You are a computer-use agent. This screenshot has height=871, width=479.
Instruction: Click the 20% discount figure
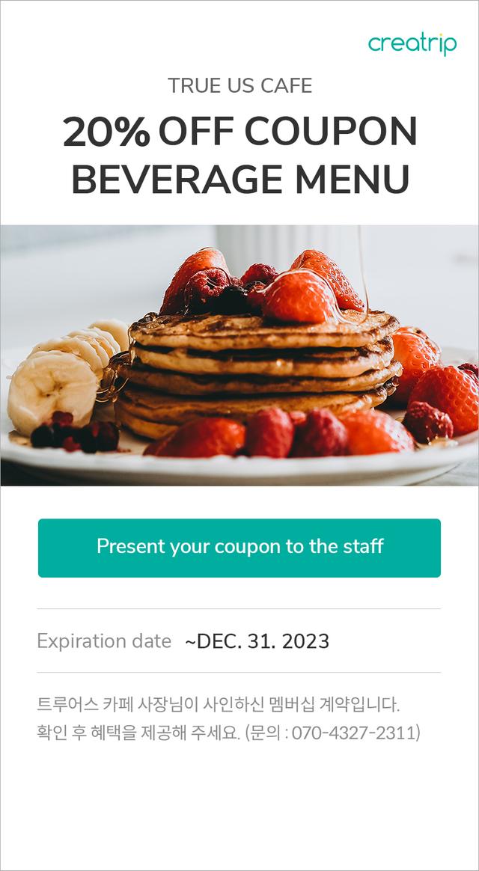coord(106,132)
